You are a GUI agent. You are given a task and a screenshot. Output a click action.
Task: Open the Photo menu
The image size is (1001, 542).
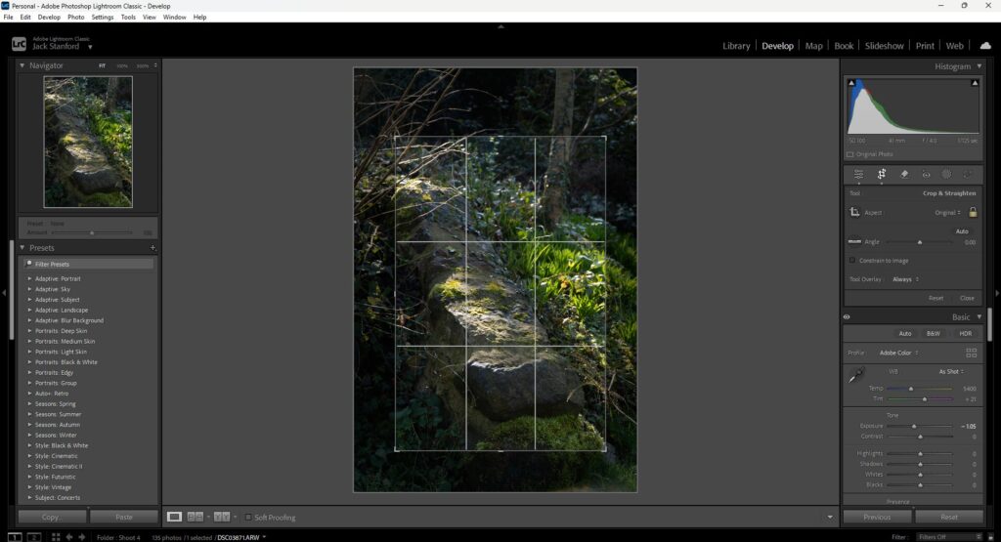click(x=75, y=18)
